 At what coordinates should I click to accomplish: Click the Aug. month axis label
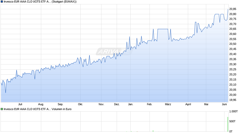tap(41, 104)
